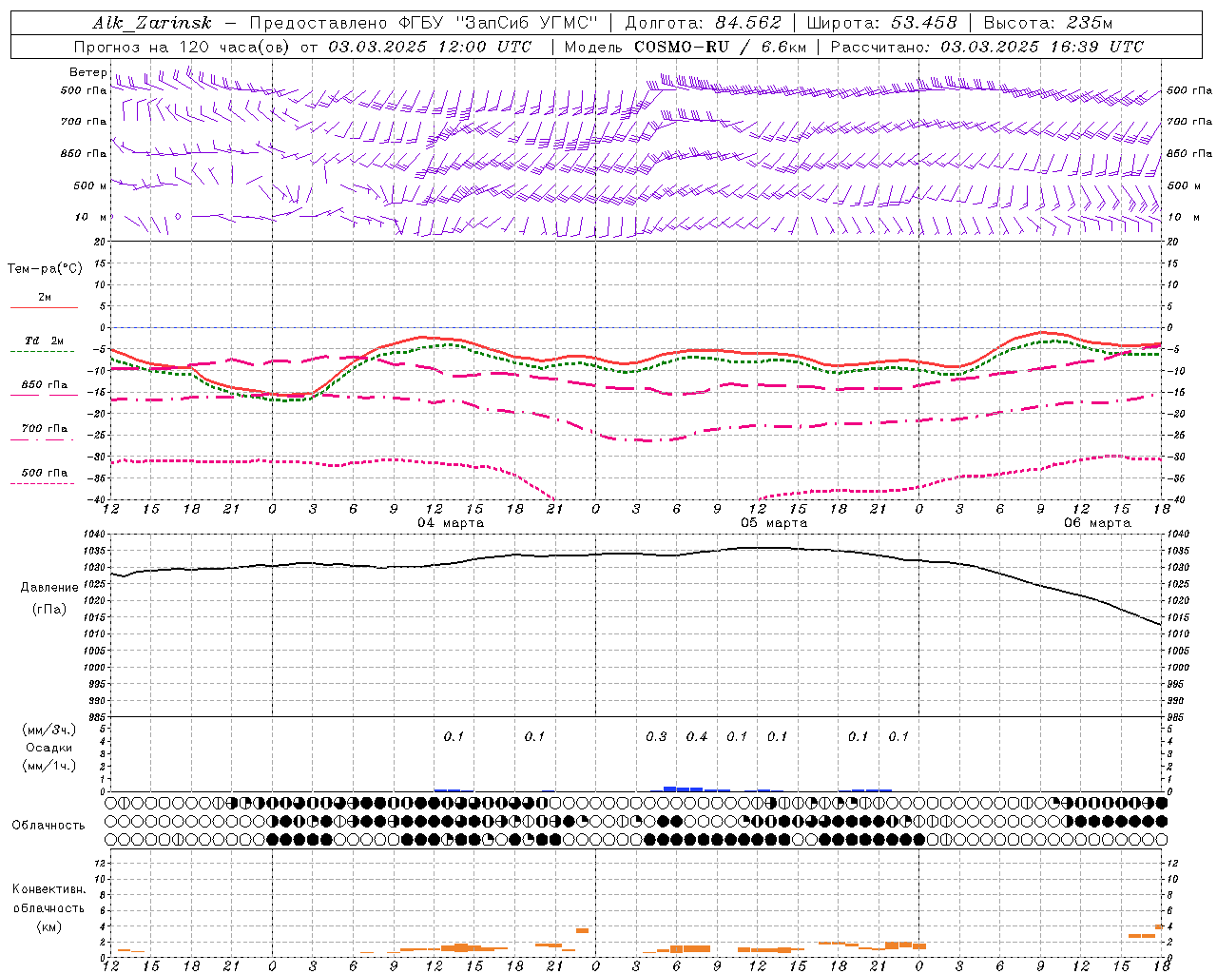Click the "Конвективн." convective cloud label
The width and height of the screenshot is (1217, 974).
[x=49, y=889]
